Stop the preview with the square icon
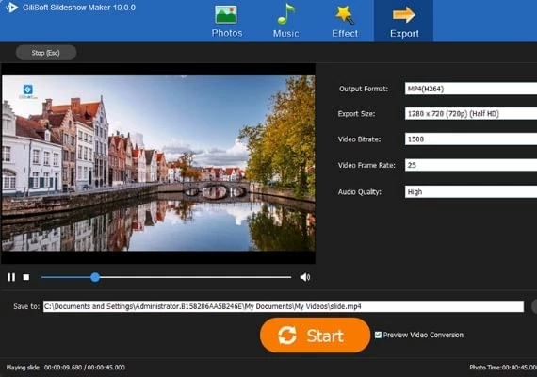Screen dimensions: 537x377 (26, 277)
